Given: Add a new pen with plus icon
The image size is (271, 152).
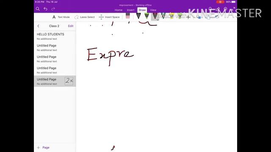Looking at the screenshot, I should (188, 17).
